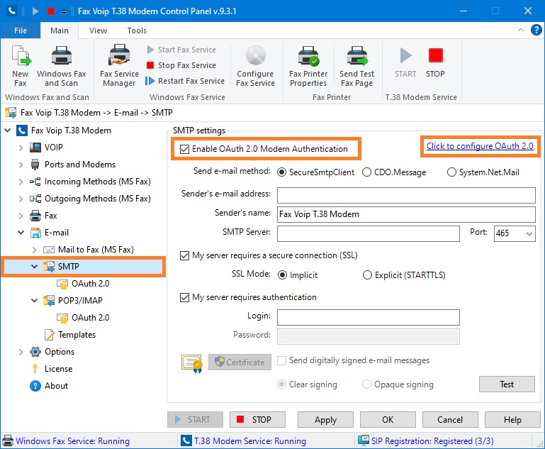
Task: Collapse the SMTP node arrow
Action: coord(35,267)
